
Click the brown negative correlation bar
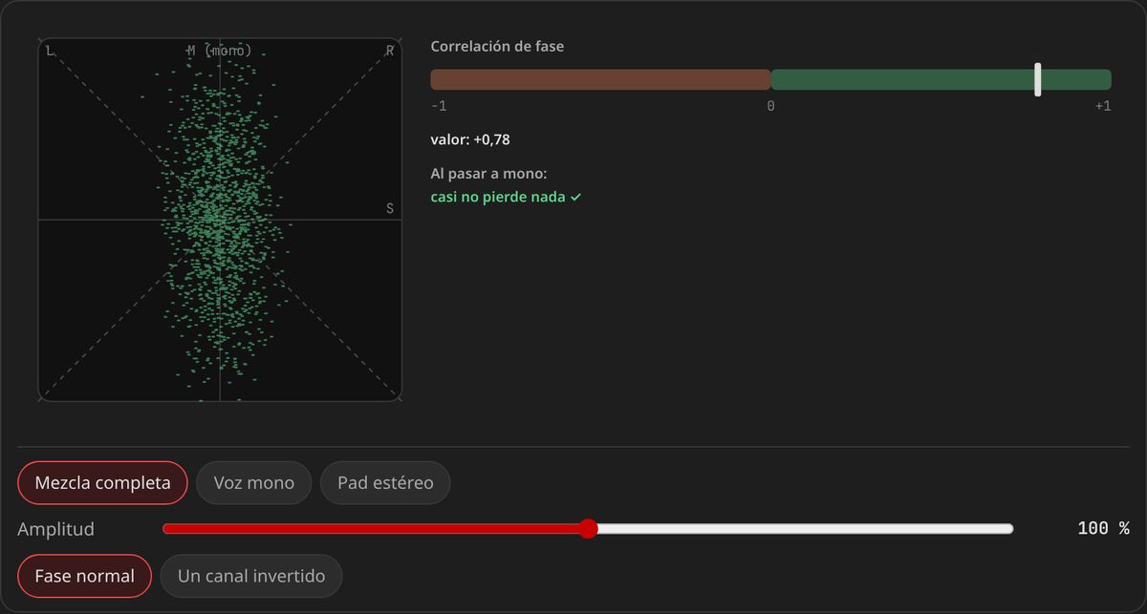[600, 79]
